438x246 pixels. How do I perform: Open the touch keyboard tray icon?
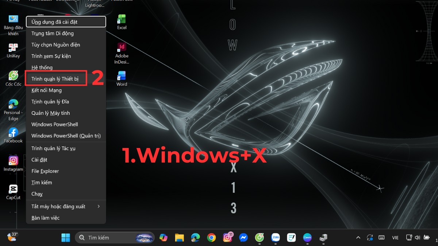point(381,238)
